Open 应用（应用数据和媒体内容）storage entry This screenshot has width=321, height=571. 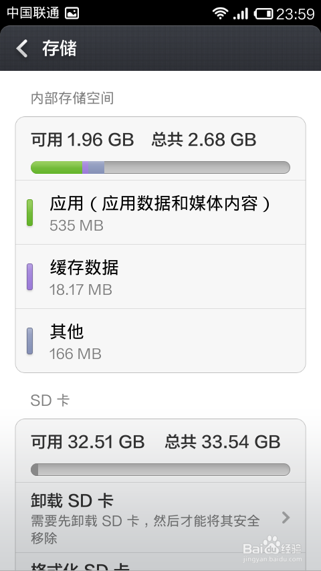pyautogui.click(x=160, y=213)
